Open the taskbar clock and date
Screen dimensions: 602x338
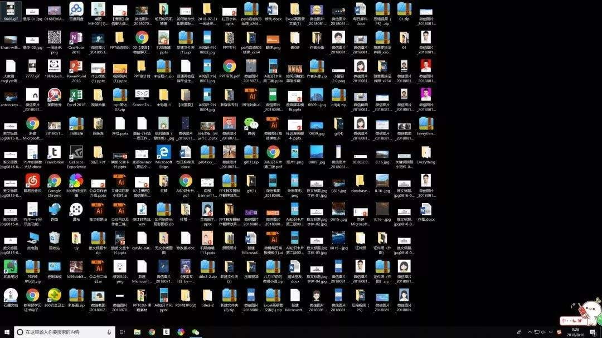(576, 332)
